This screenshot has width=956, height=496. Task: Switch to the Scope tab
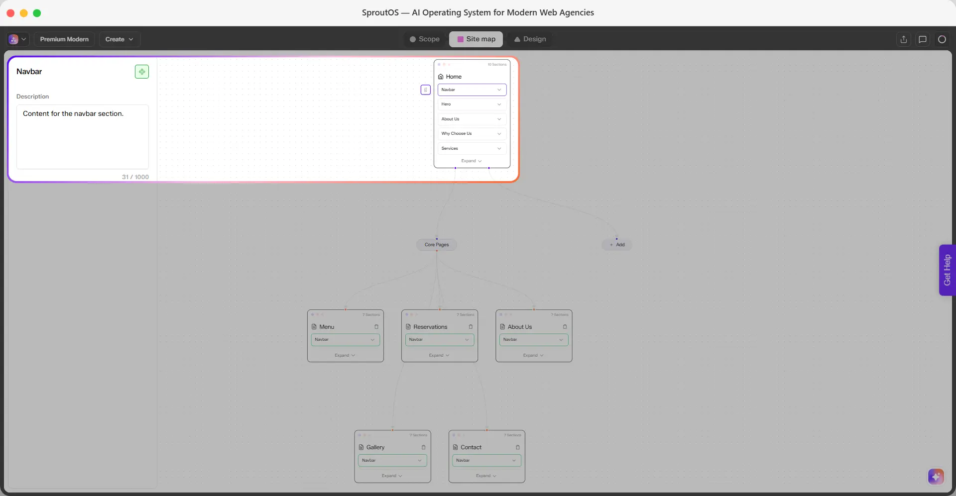click(425, 39)
